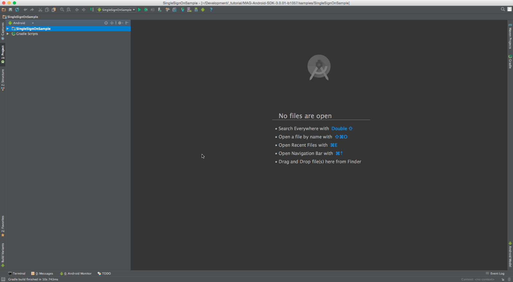This screenshot has height=282, width=513.
Task: Open the Project panel gear settings menu
Action: (x=120, y=23)
